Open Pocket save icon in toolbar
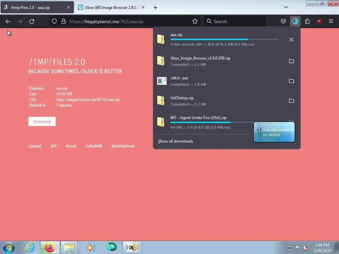Viewport: 339px width, 254px height. [283, 21]
